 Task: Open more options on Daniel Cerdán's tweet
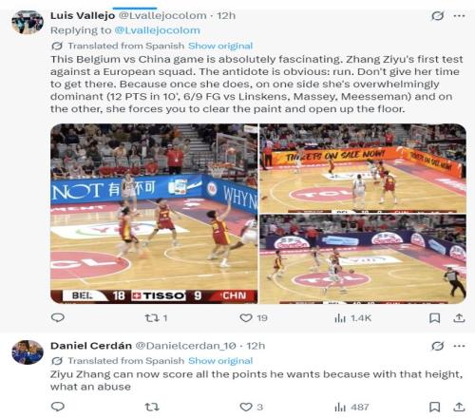point(459,346)
